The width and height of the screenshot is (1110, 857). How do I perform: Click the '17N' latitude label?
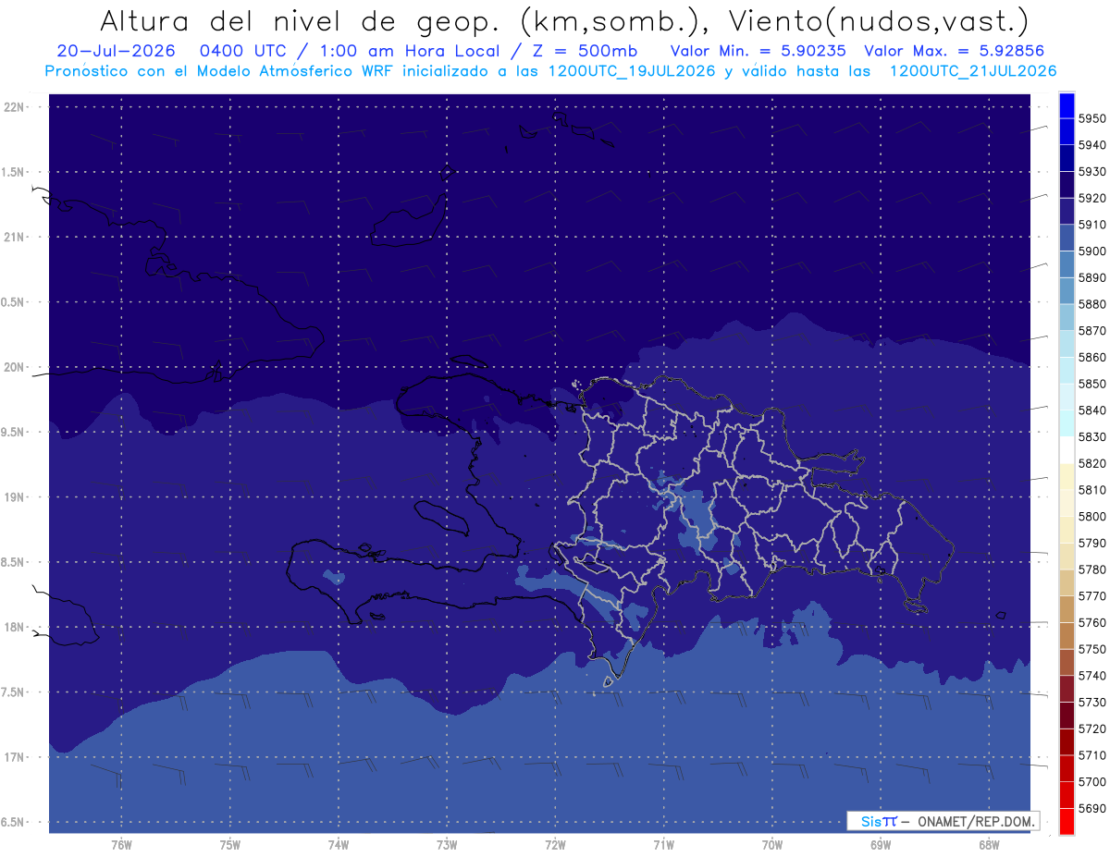point(14,757)
